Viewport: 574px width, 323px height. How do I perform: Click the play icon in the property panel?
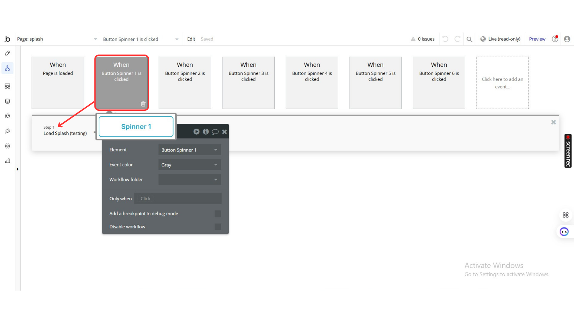pyautogui.click(x=196, y=131)
